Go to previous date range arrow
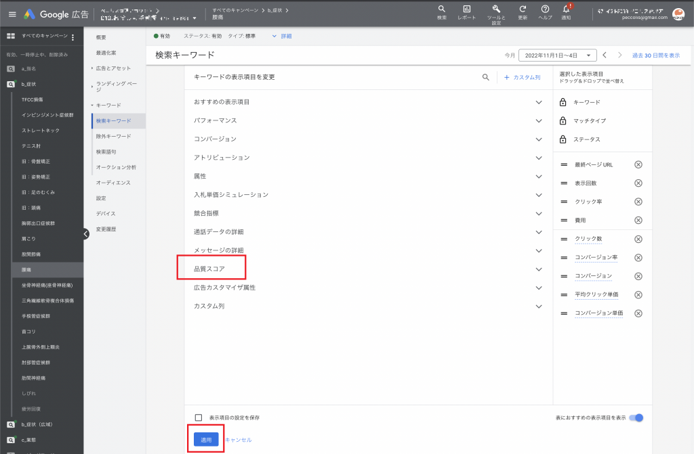Viewport: 694px width, 454px height. 605,55
